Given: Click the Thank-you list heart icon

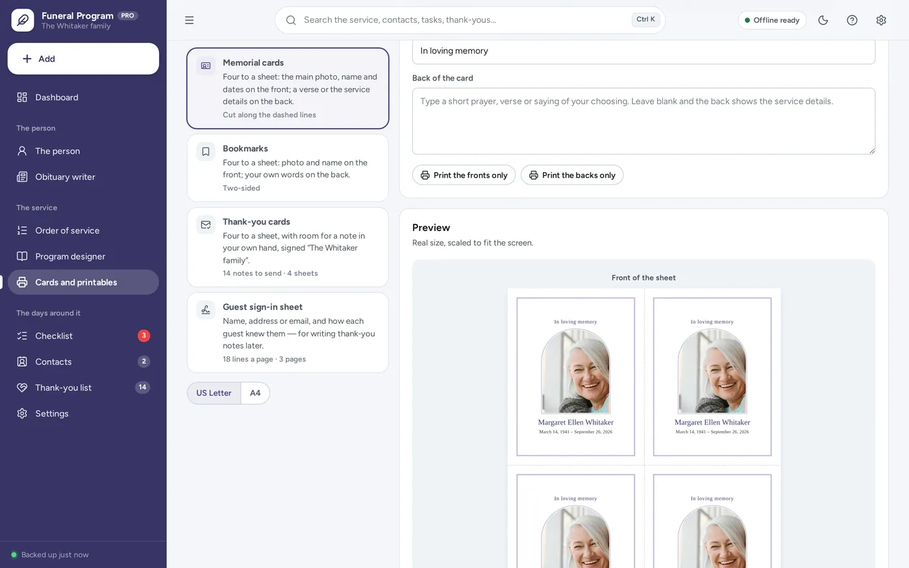Looking at the screenshot, I should tap(22, 388).
